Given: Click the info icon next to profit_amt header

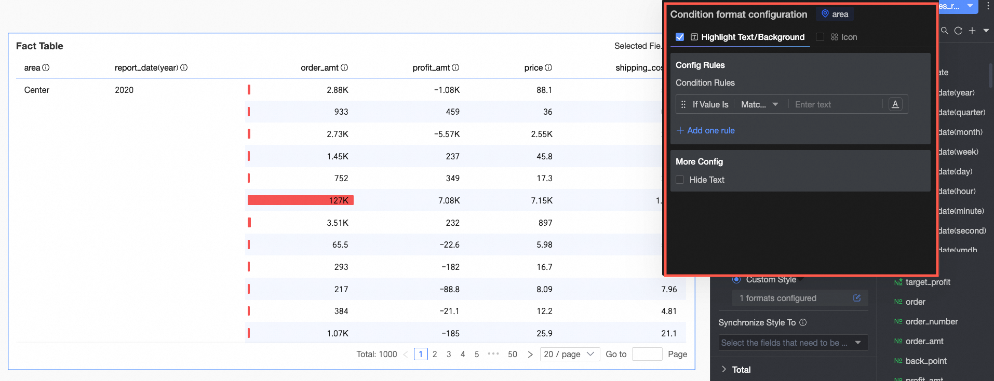Looking at the screenshot, I should click(455, 67).
